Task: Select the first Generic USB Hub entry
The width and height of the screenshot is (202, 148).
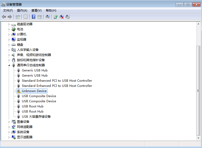Action: pyautogui.click(x=35, y=70)
